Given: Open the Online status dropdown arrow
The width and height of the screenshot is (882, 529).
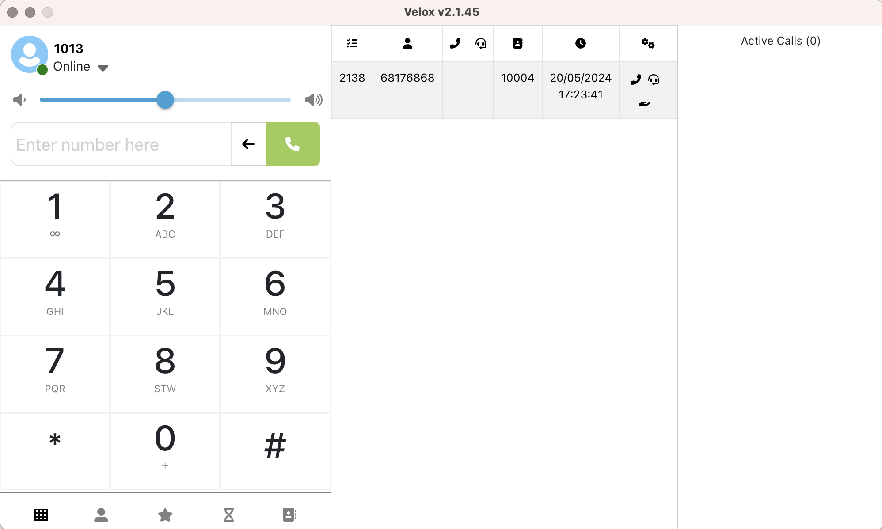Looking at the screenshot, I should click(x=103, y=68).
